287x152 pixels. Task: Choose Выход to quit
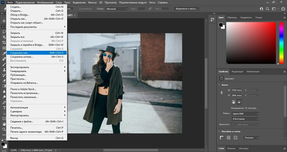[x=37, y=138]
